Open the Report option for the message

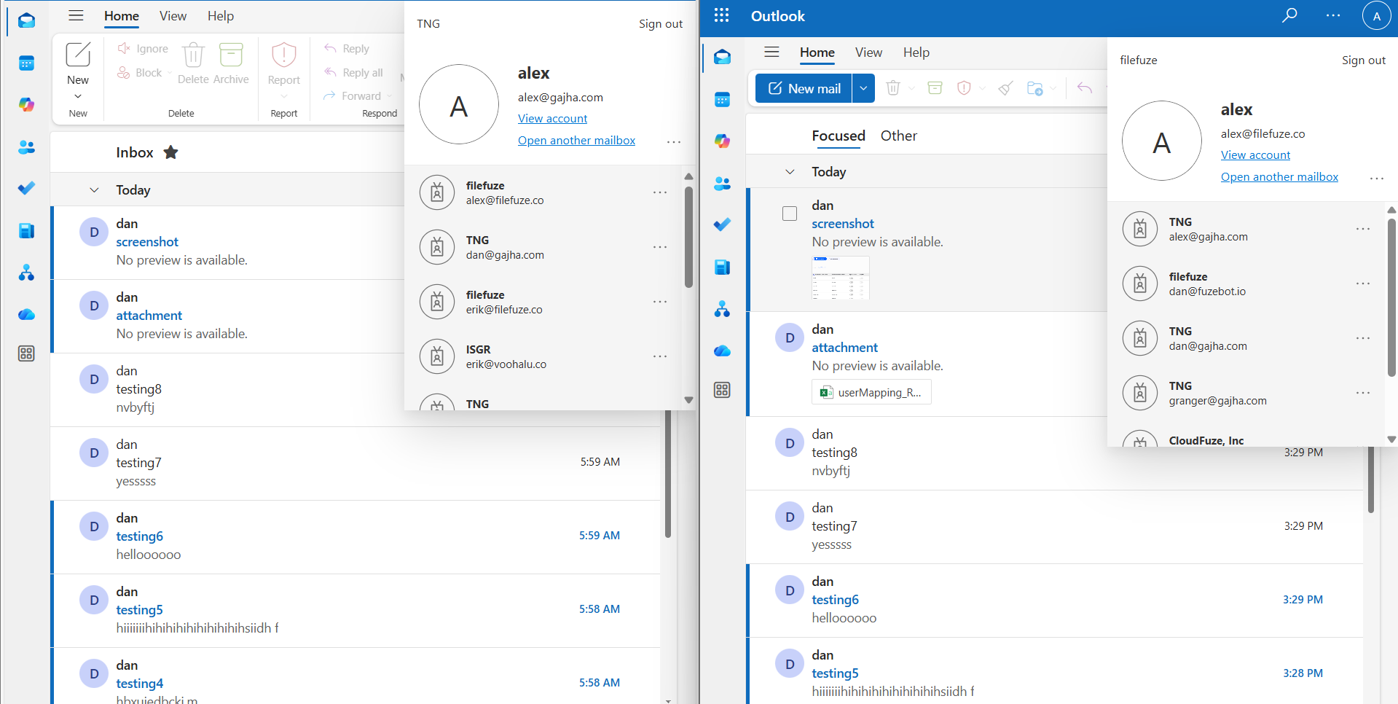[x=283, y=69]
